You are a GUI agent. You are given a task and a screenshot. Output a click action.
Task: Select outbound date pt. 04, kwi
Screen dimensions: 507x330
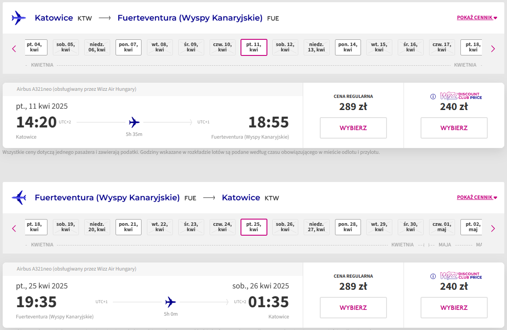[35, 47]
